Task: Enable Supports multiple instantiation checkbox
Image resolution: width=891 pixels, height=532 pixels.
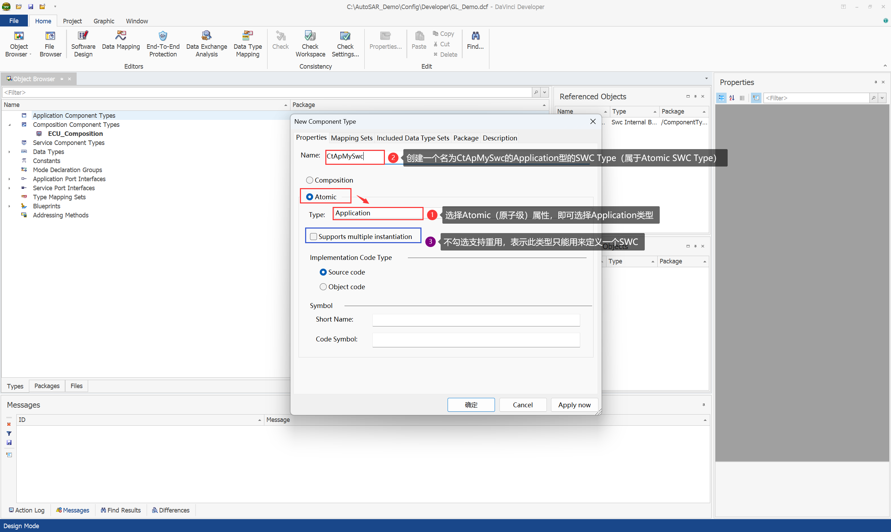Action: [313, 237]
